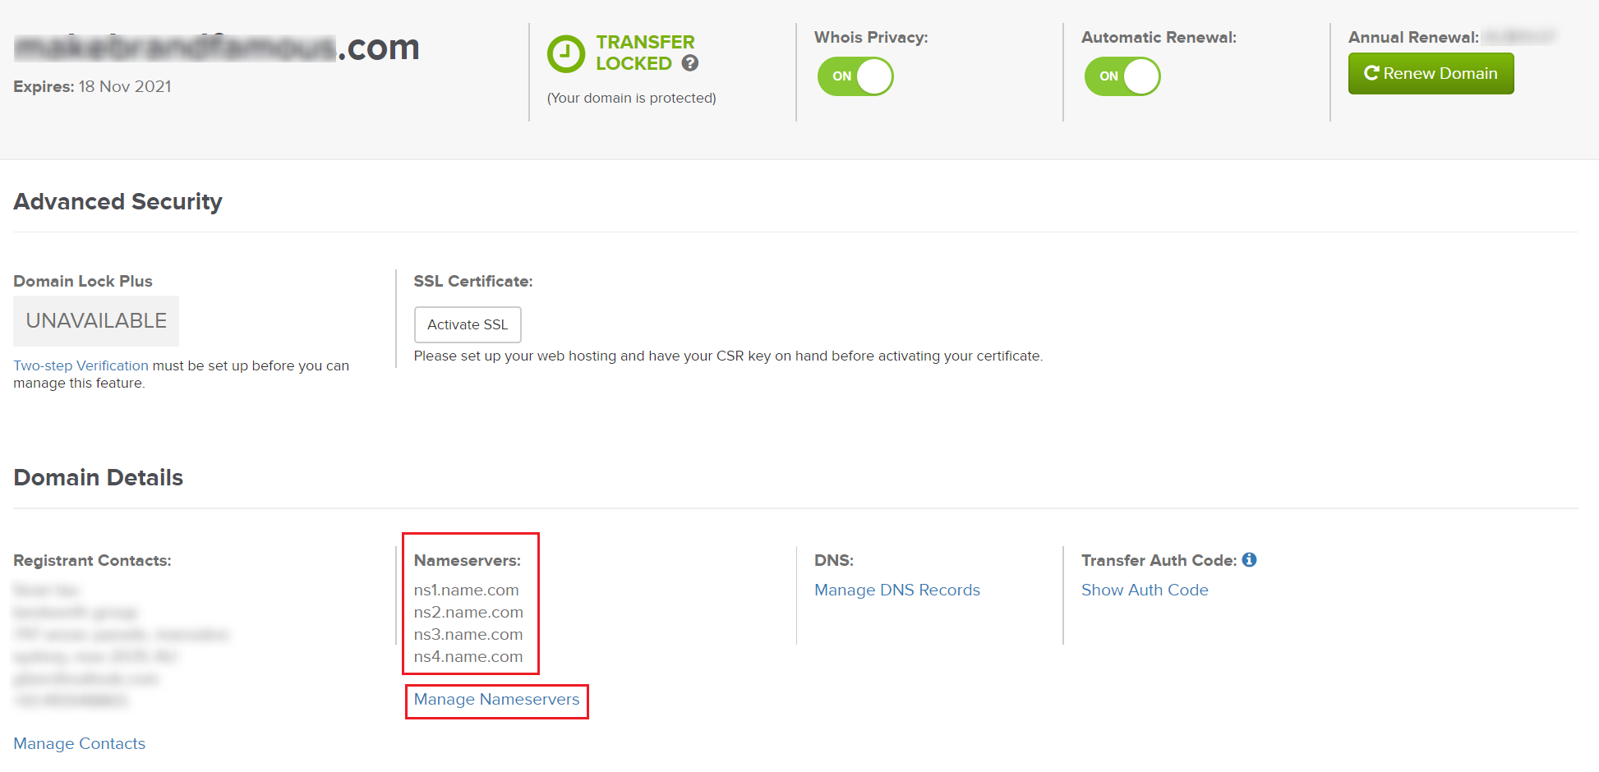The image size is (1599, 772).
Task: Click the Registrant Contacts label
Action: pyautogui.click(x=92, y=560)
